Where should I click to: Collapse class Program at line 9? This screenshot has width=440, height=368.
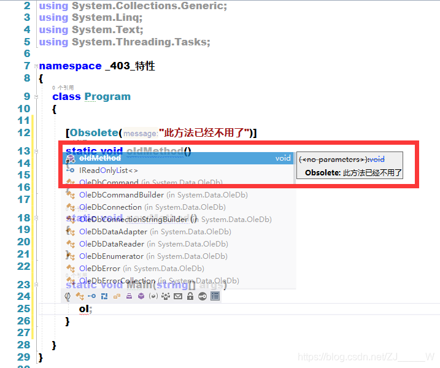pyautogui.click(x=36, y=97)
